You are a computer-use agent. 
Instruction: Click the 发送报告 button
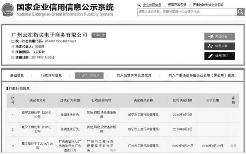(x=219, y=36)
